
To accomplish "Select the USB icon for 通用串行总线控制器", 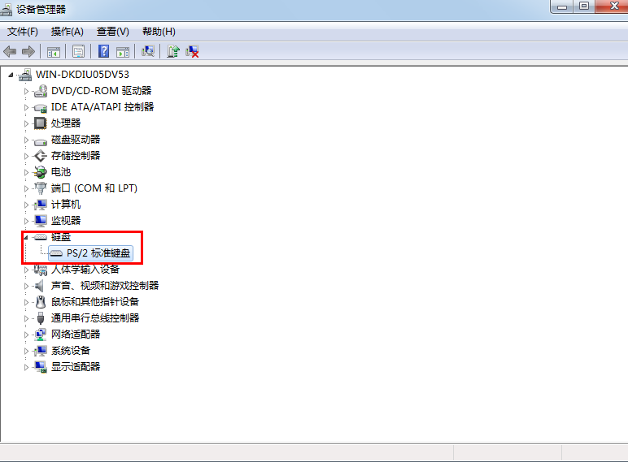I will pyautogui.click(x=41, y=318).
